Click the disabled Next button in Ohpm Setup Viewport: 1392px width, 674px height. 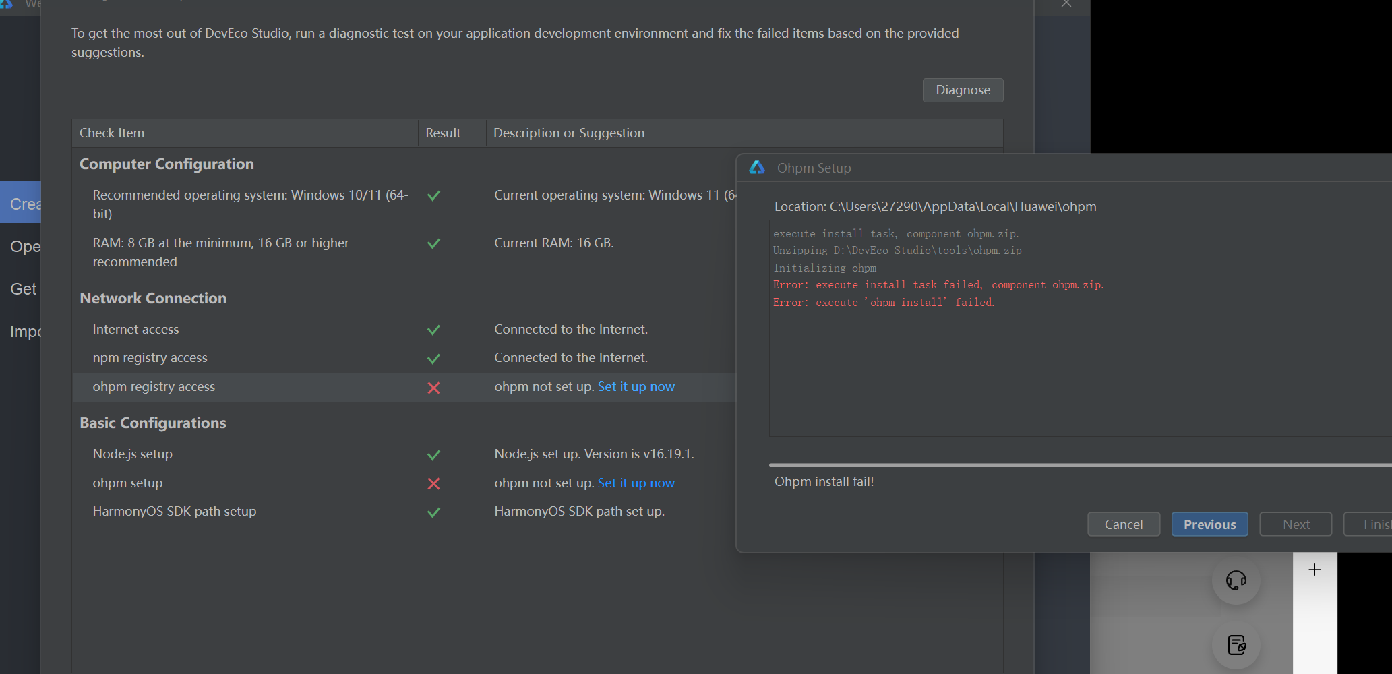(x=1296, y=524)
